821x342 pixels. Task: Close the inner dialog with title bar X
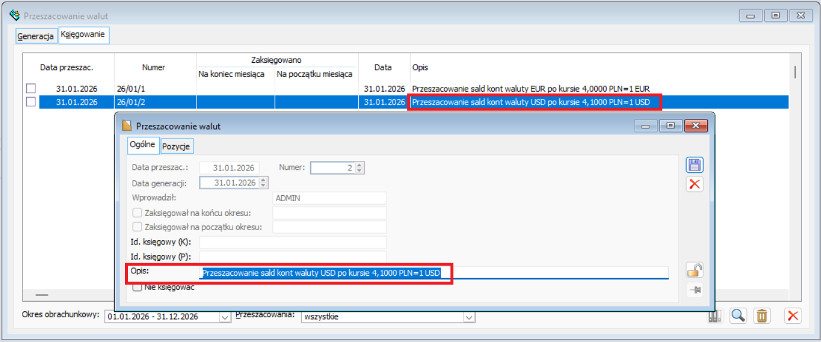pyautogui.click(x=696, y=125)
